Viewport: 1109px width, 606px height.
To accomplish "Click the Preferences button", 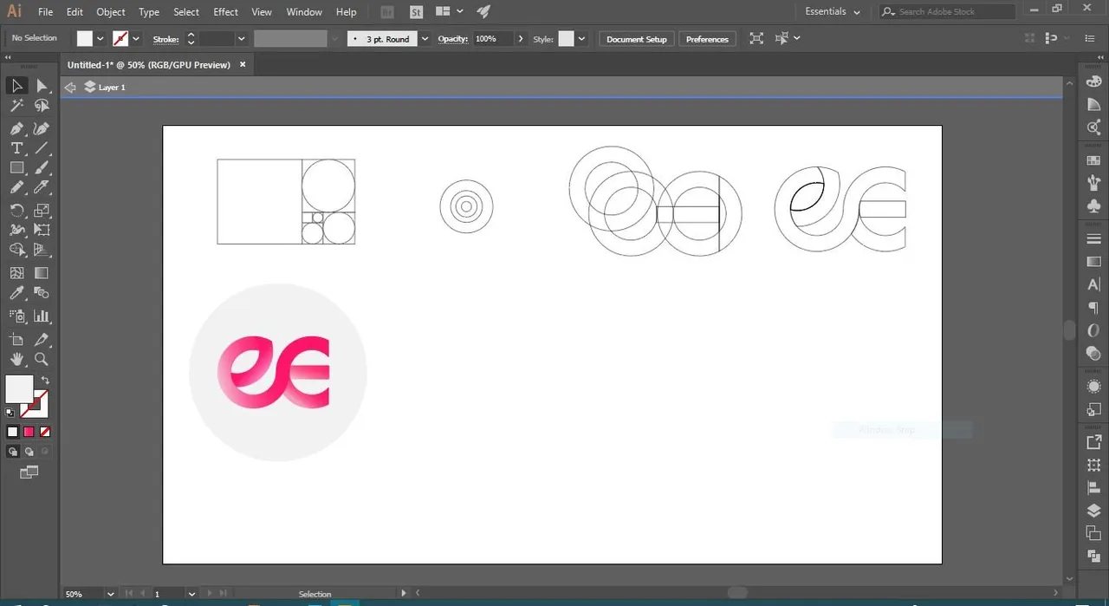I will [x=707, y=39].
